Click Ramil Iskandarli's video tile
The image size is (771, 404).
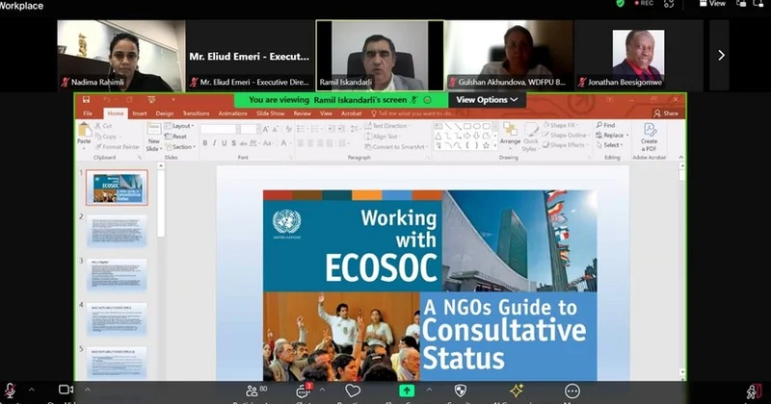pyautogui.click(x=380, y=56)
